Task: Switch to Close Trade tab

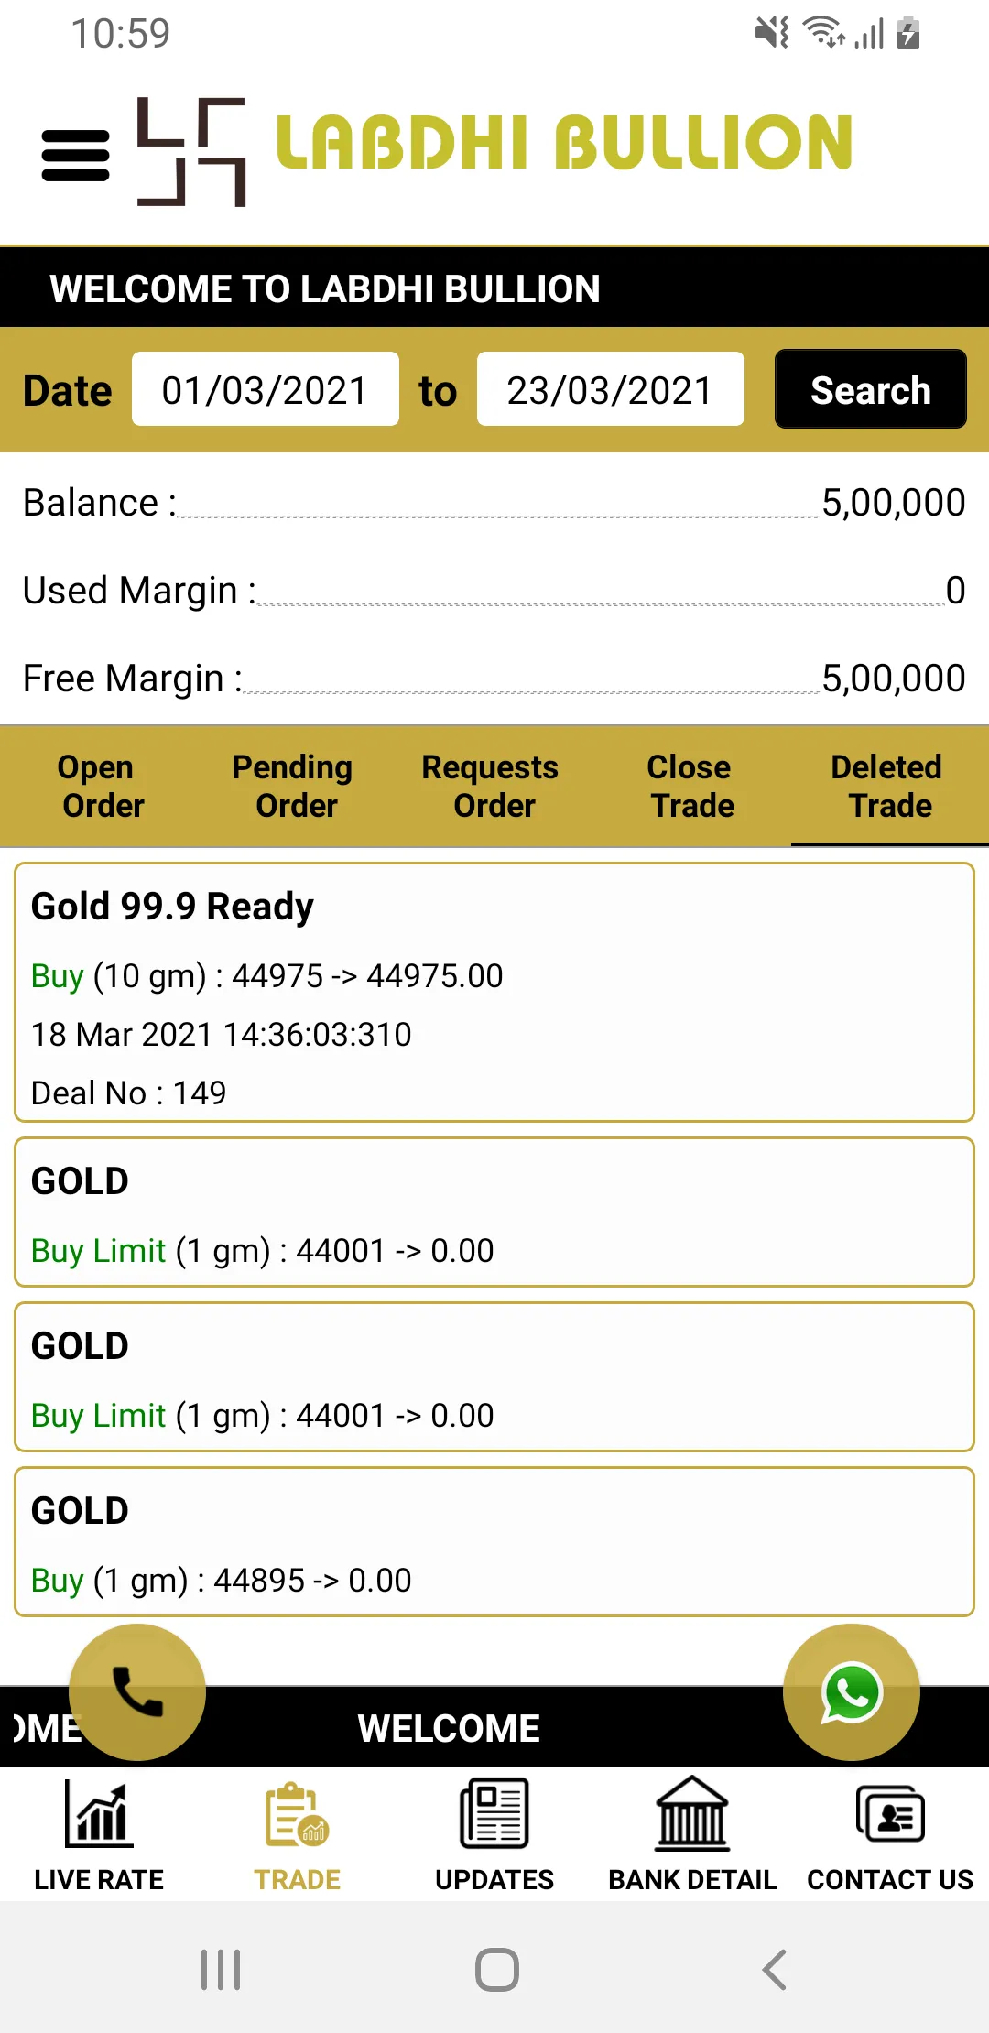Action: [692, 786]
